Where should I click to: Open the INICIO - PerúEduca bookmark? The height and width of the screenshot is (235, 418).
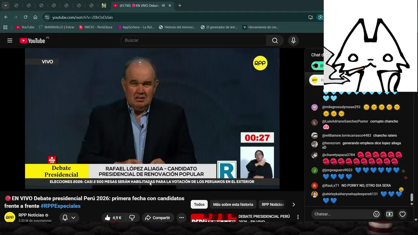[95, 27]
